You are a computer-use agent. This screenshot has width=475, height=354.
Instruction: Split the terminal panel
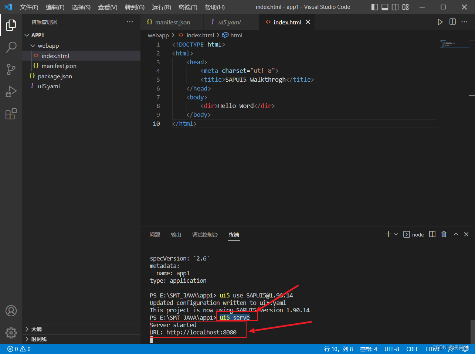(x=432, y=234)
